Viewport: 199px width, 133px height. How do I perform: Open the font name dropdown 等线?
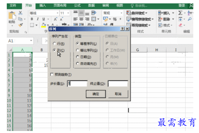58,13
